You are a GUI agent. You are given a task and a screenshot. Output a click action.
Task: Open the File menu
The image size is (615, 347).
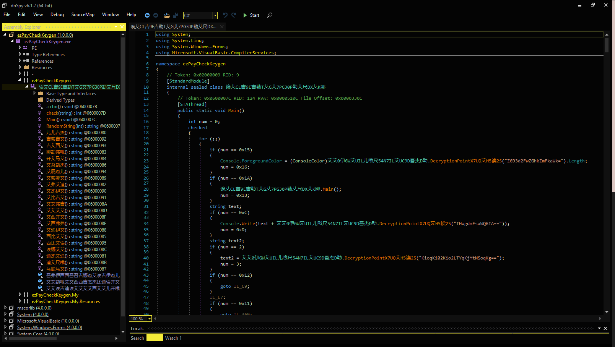pyautogui.click(x=7, y=15)
